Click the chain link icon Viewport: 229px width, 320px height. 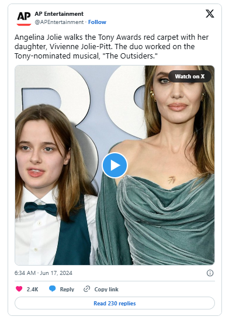pyautogui.click(x=87, y=289)
